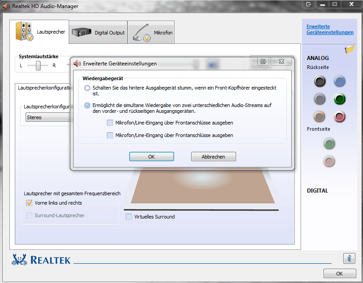Open the Stereo speaker configuration dropdown
The height and width of the screenshot is (283, 363).
[48, 117]
